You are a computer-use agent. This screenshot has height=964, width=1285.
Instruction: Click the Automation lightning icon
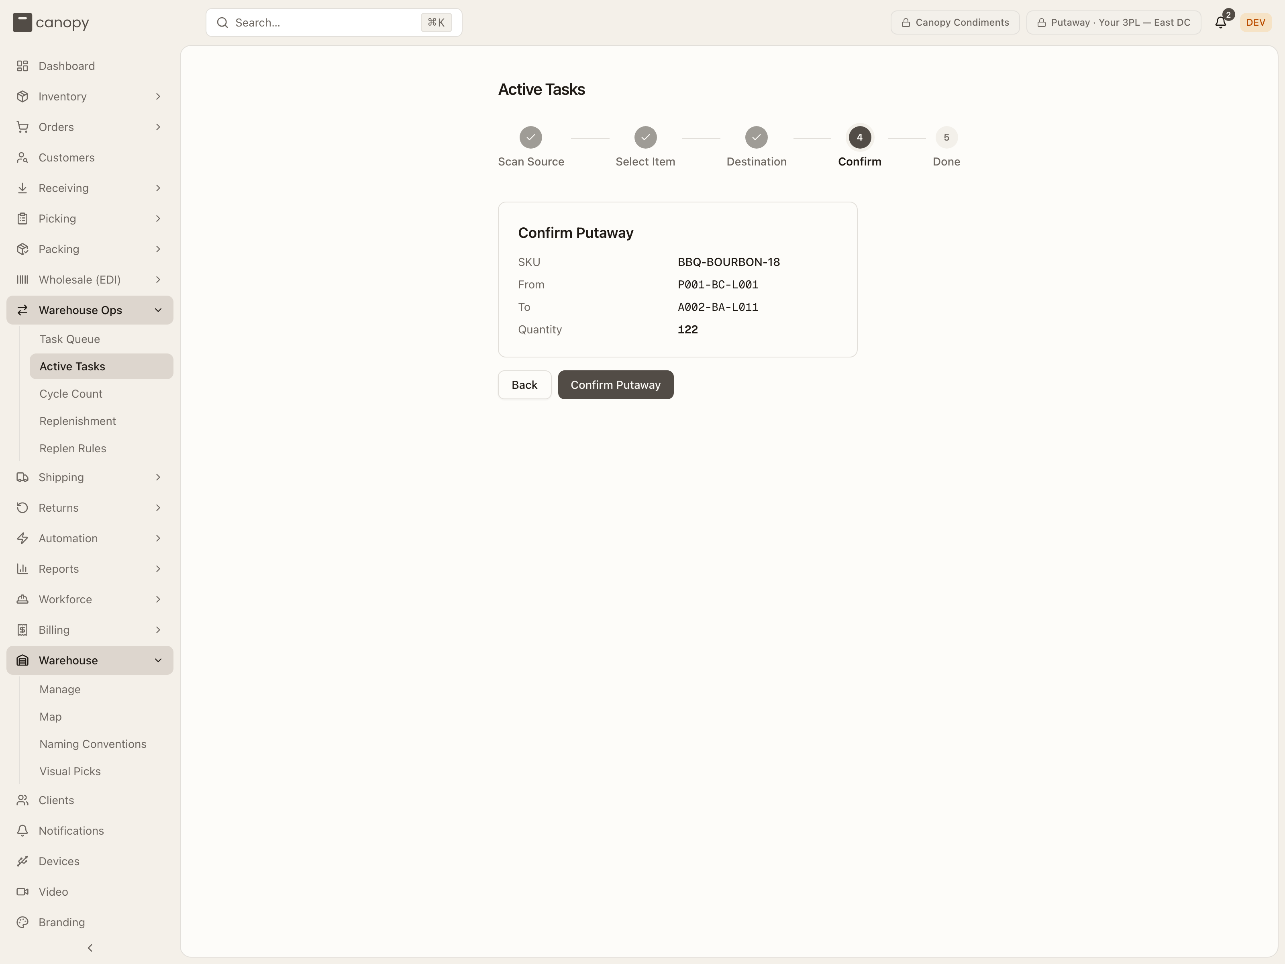pos(22,538)
